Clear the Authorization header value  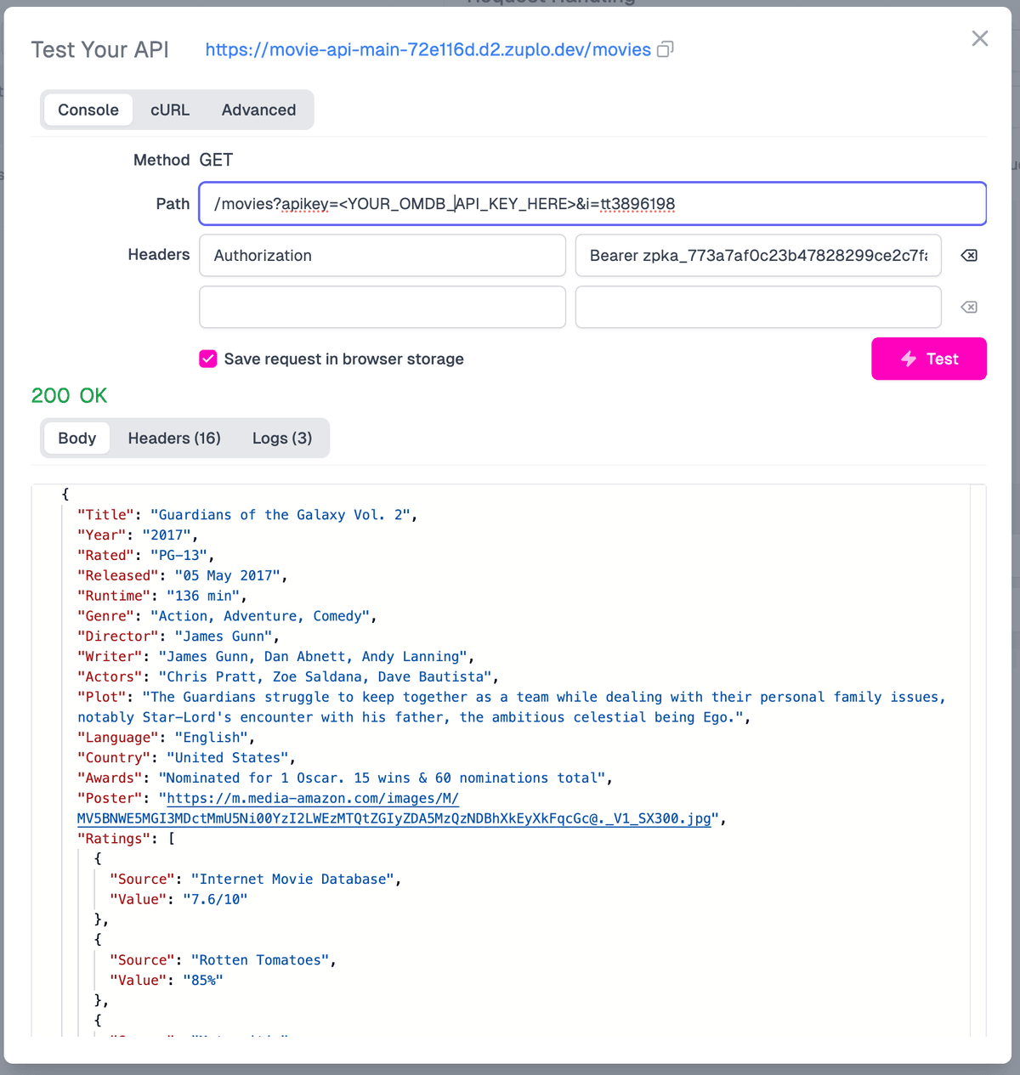click(968, 255)
